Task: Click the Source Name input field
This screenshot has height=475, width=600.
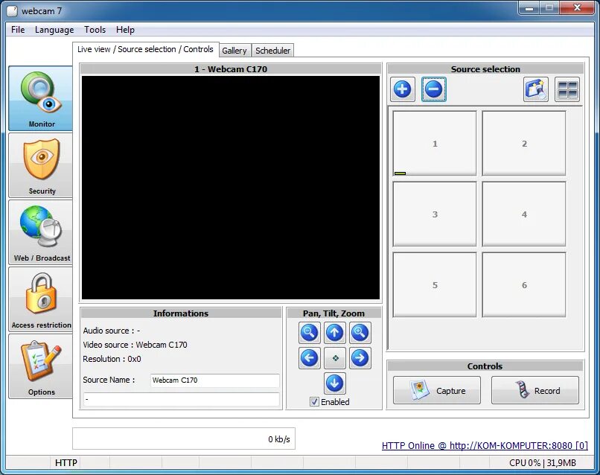Action: tap(214, 380)
